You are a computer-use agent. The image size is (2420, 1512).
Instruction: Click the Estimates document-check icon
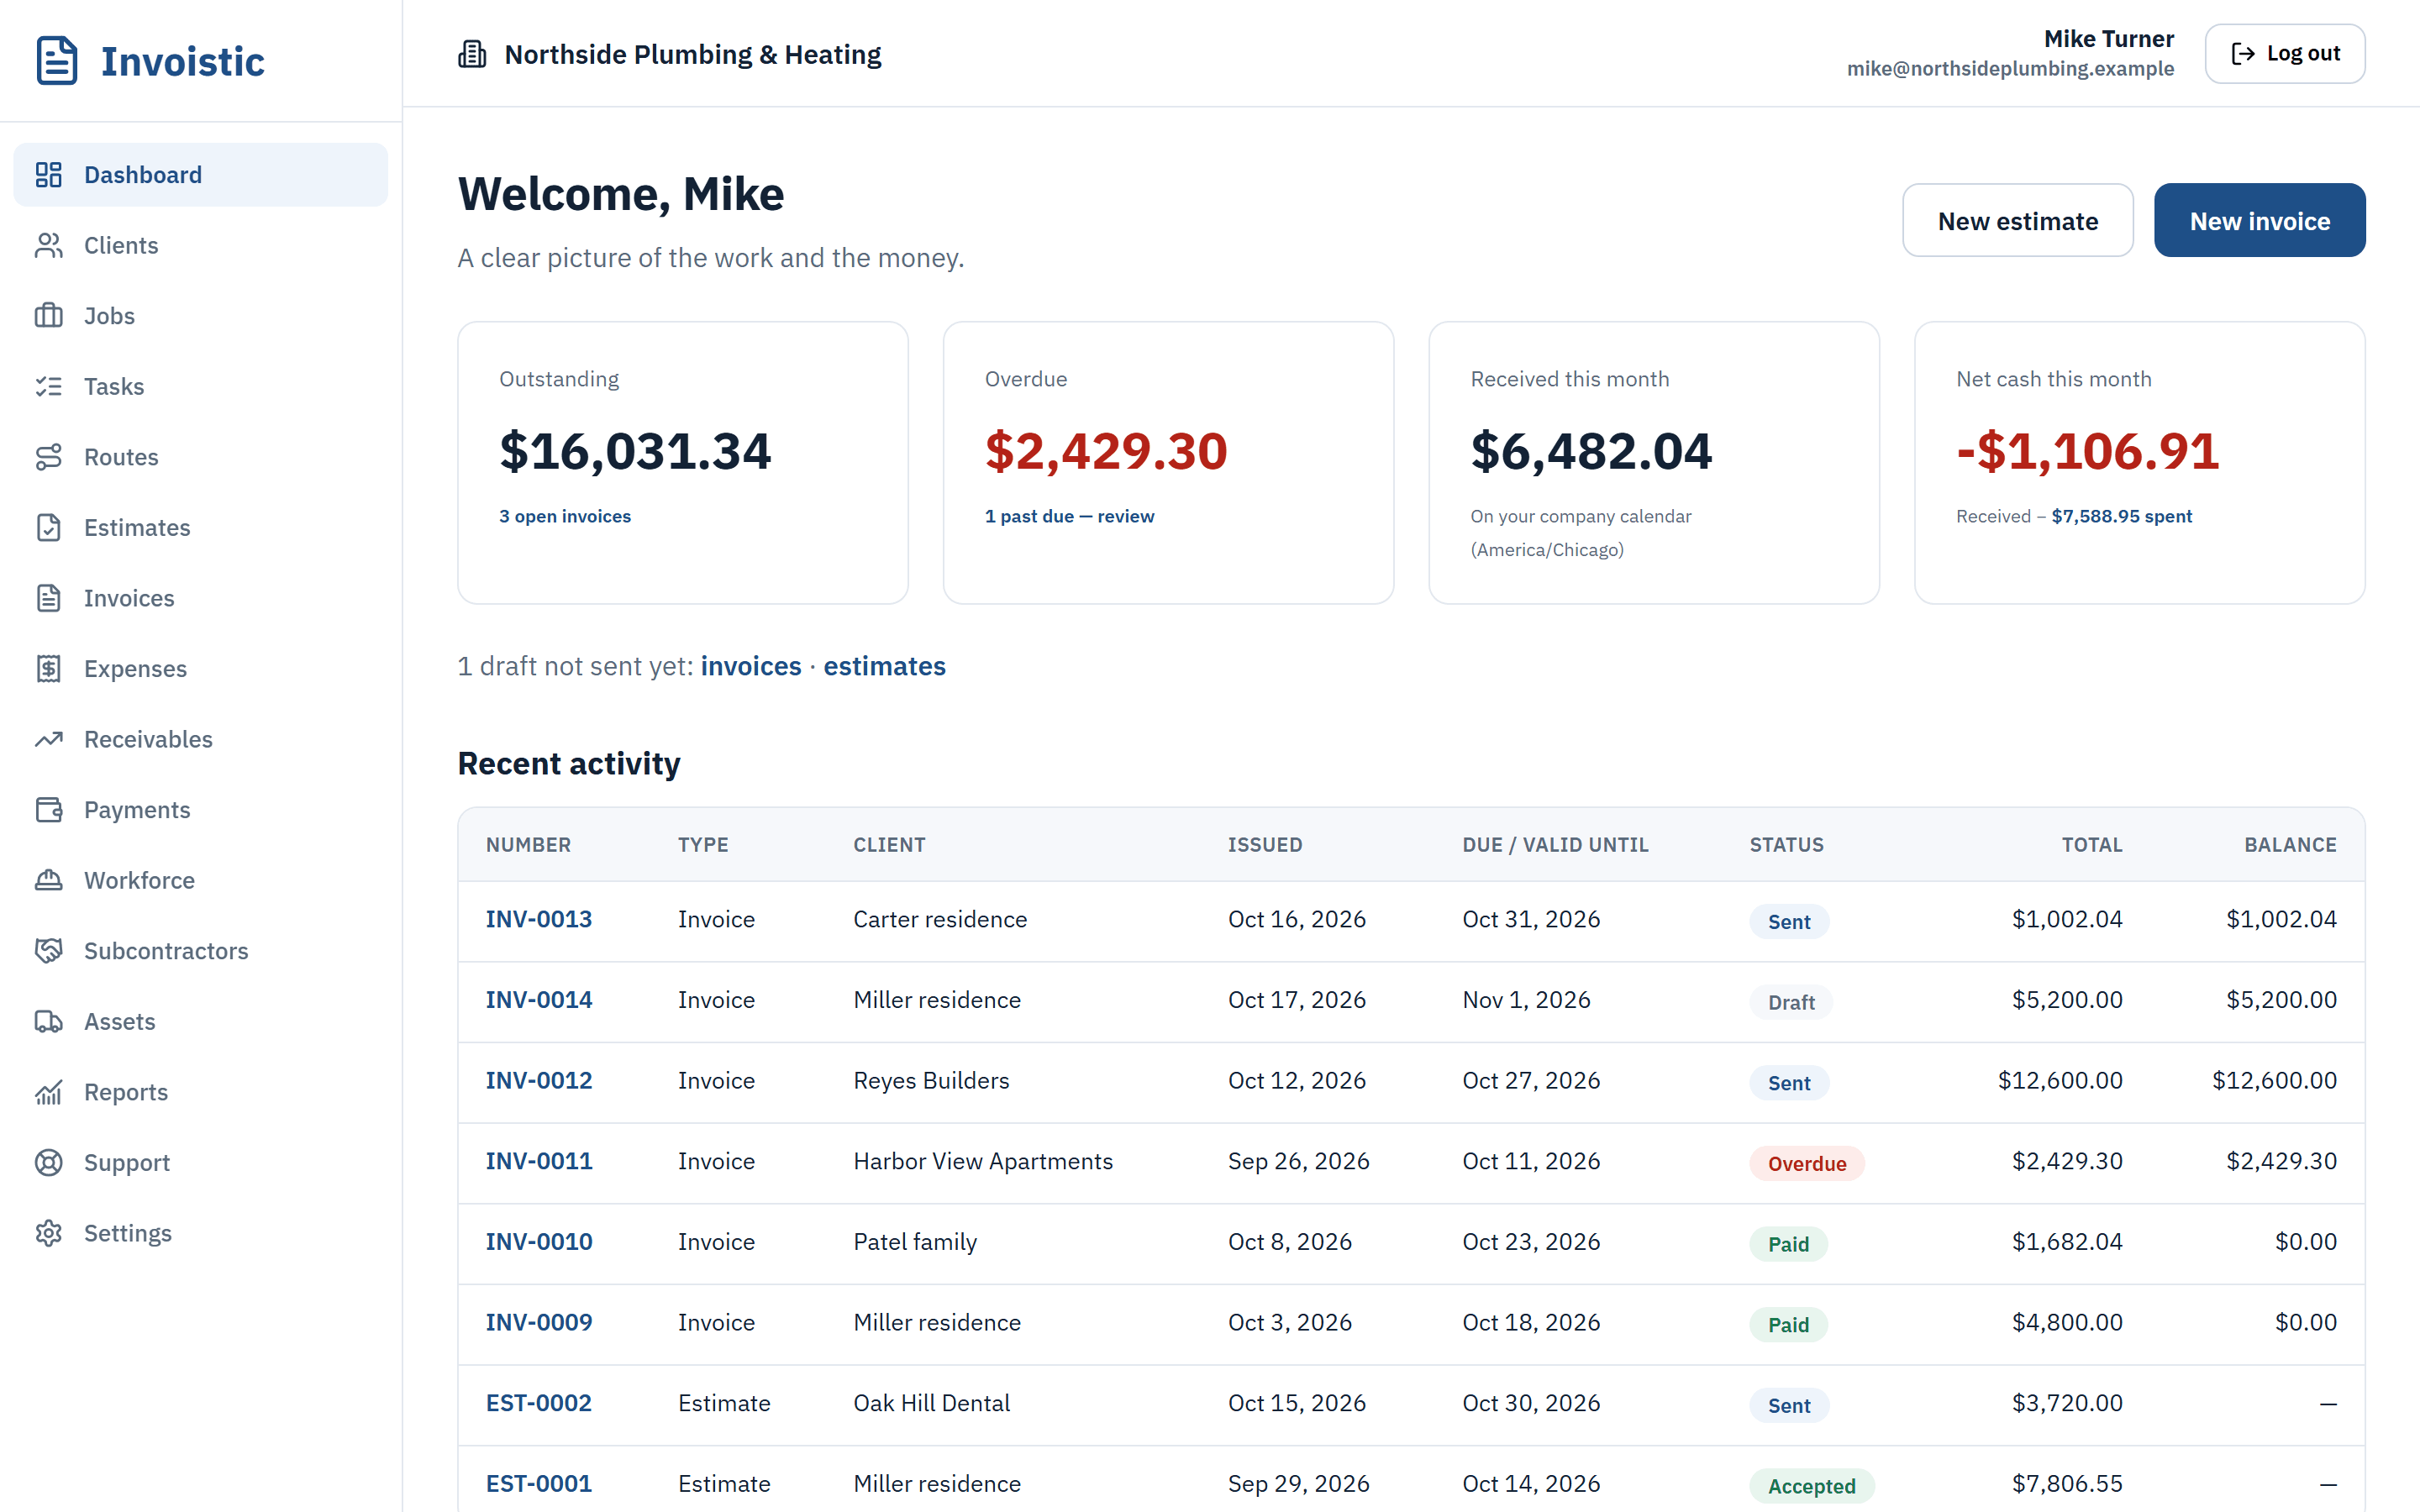coord(49,527)
